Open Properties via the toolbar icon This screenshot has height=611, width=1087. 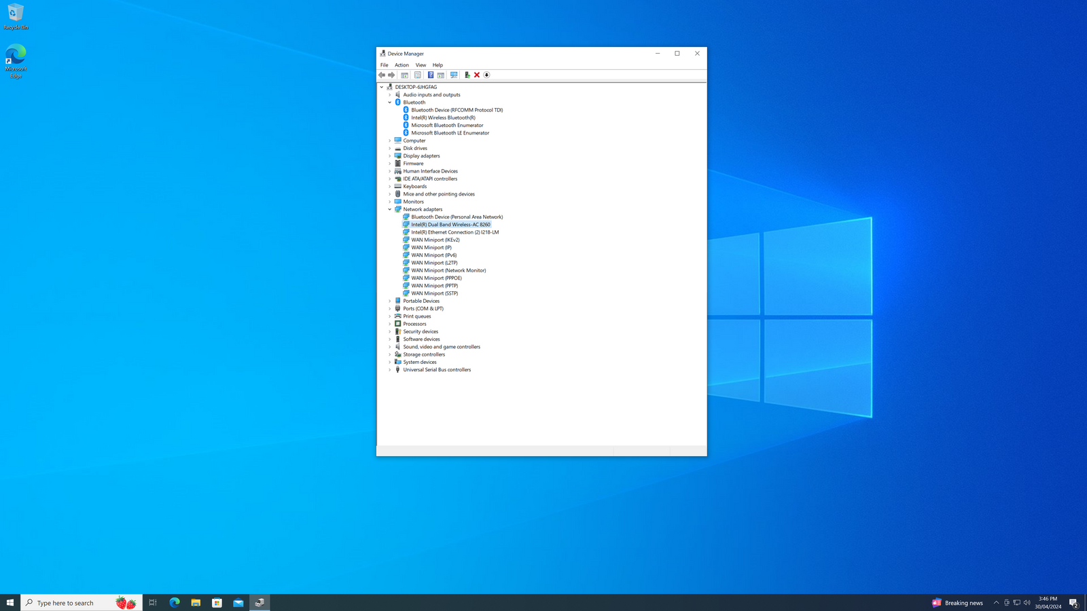pos(417,75)
